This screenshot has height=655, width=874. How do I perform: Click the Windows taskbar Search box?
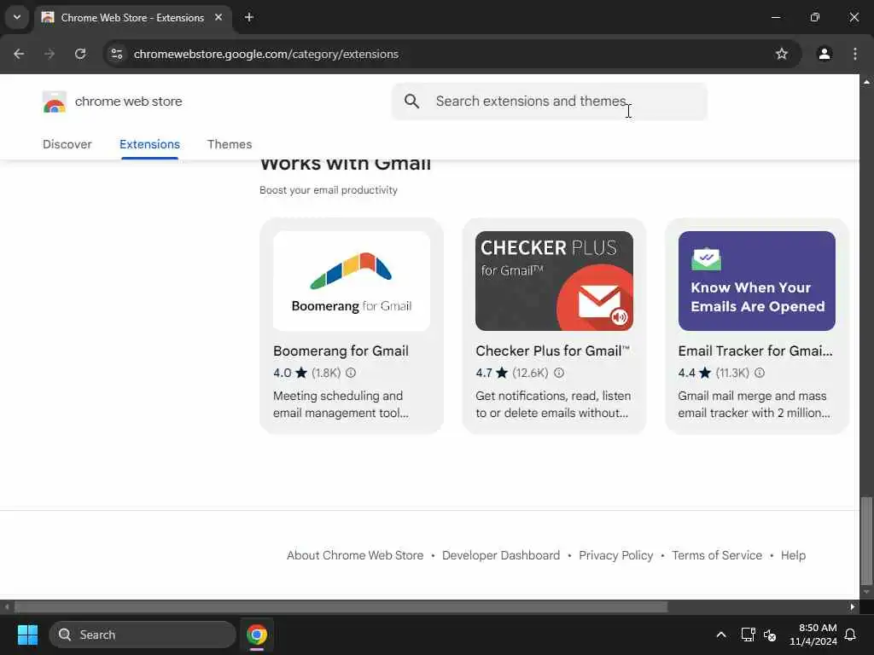click(x=143, y=635)
